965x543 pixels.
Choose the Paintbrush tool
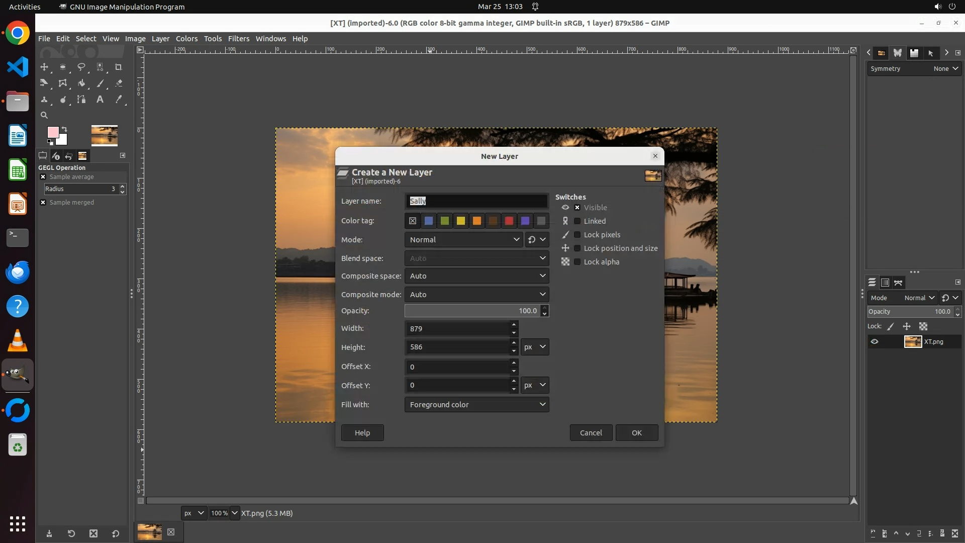pos(100,83)
